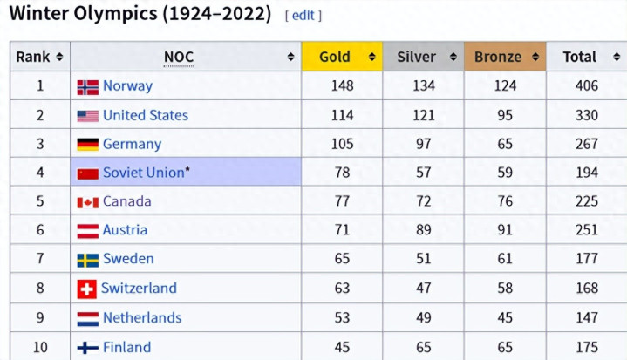Click the Canada flag icon

click(87, 201)
